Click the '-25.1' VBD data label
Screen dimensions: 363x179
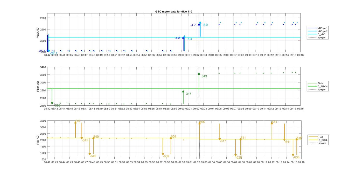pyautogui.click(x=42, y=51)
